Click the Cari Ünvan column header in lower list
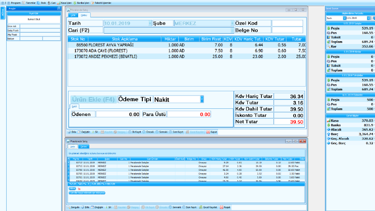The height and width of the screenshot is (211, 375). click(152, 159)
